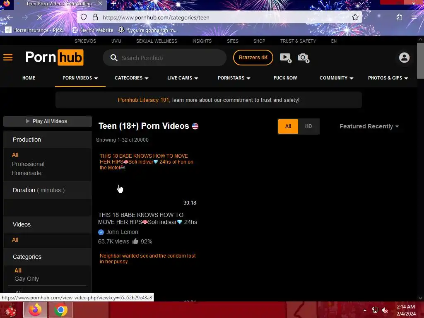Open the INSIGHTS top link
The width and height of the screenshot is (424, 318).
coord(202,41)
